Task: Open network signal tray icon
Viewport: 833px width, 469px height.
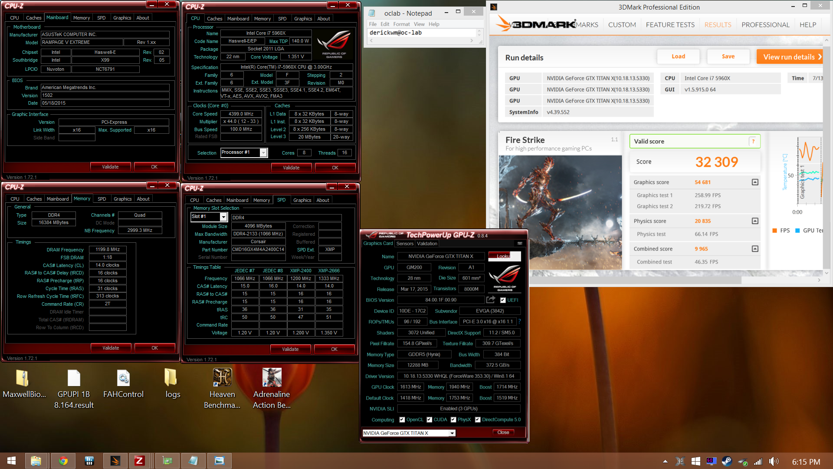Action: click(x=758, y=461)
